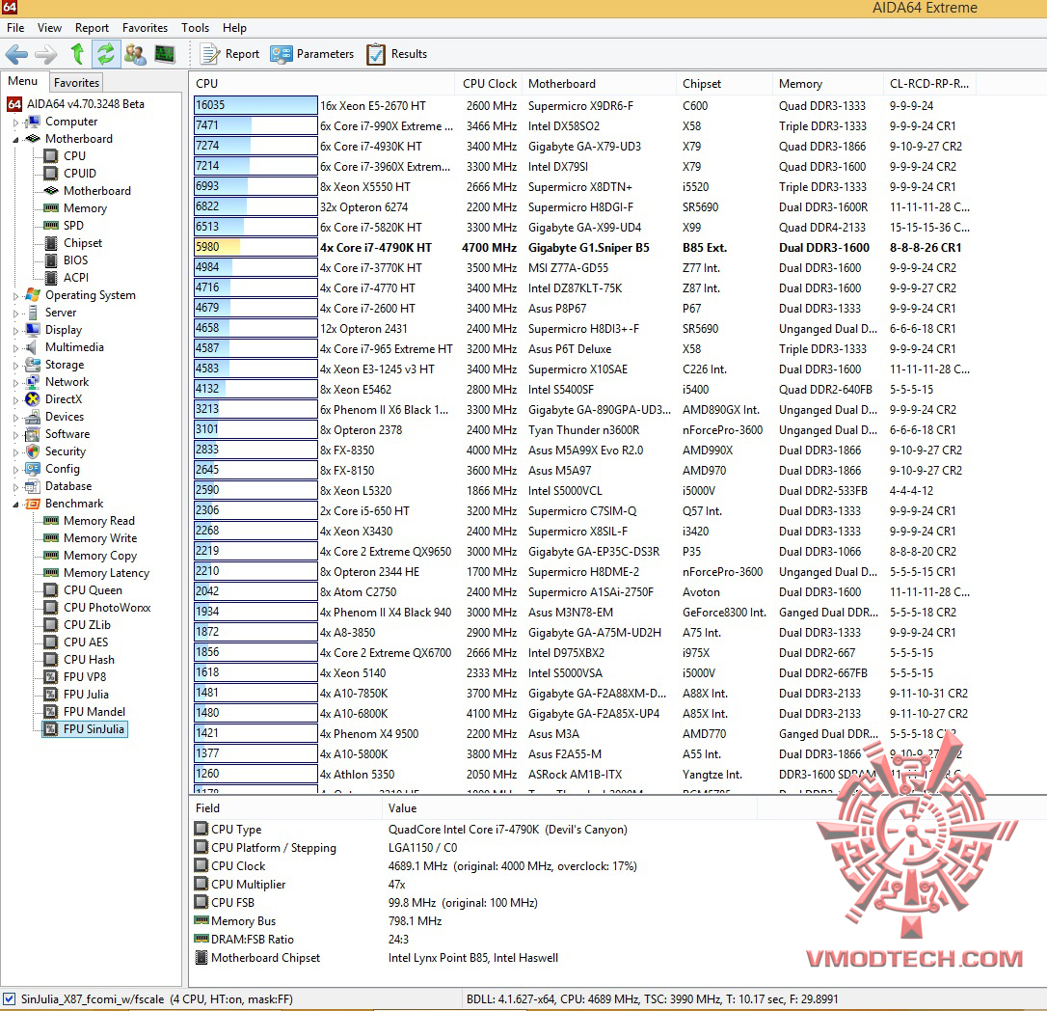Select CPU ZLib benchmark
Screen dimensions: 1047x1011
(87, 625)
